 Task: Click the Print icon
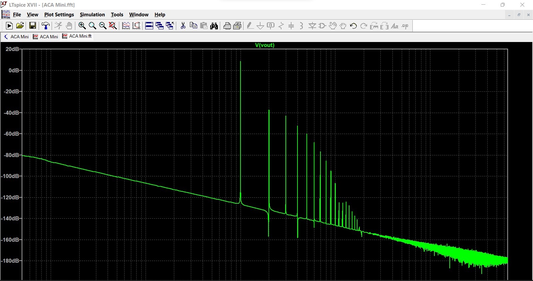(227, 26)
